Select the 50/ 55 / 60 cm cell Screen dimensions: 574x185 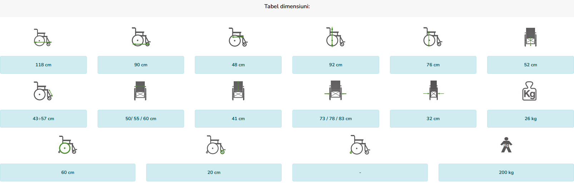click(141, 119)
